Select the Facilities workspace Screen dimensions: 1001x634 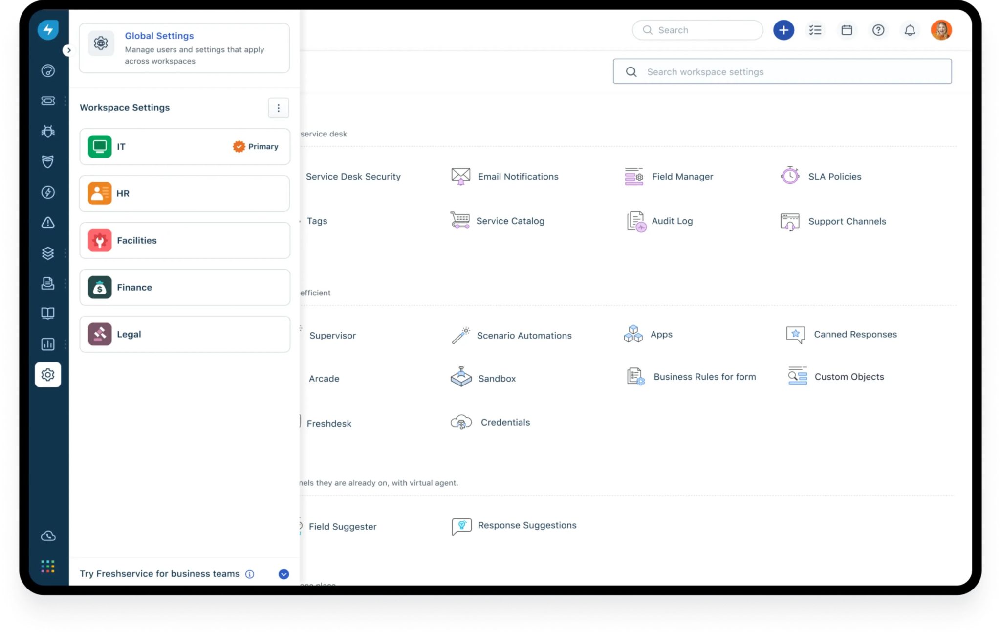click(x=184, y=240)
